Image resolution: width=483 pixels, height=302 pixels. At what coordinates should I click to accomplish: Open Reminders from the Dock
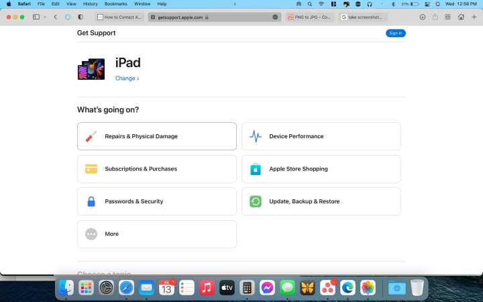coord(186,288)
